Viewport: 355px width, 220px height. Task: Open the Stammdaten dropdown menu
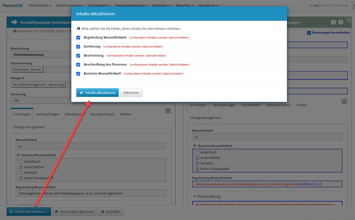tap(40, 5)
